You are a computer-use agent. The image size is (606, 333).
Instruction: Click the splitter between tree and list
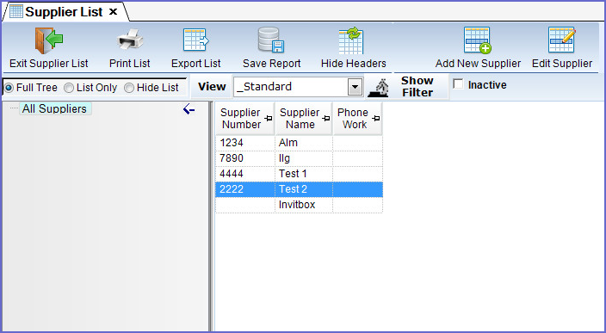(x=211, y=216)
